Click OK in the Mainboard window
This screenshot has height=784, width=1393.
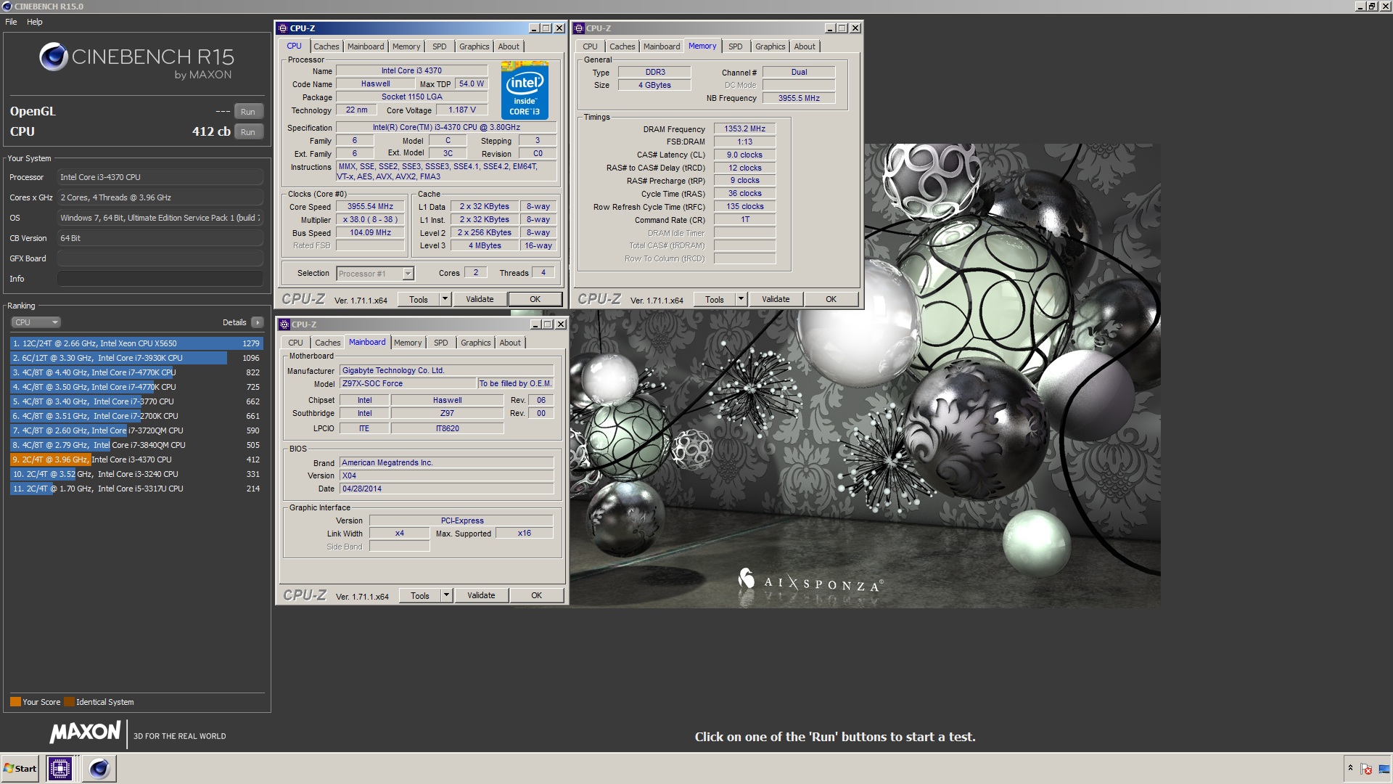537,595
